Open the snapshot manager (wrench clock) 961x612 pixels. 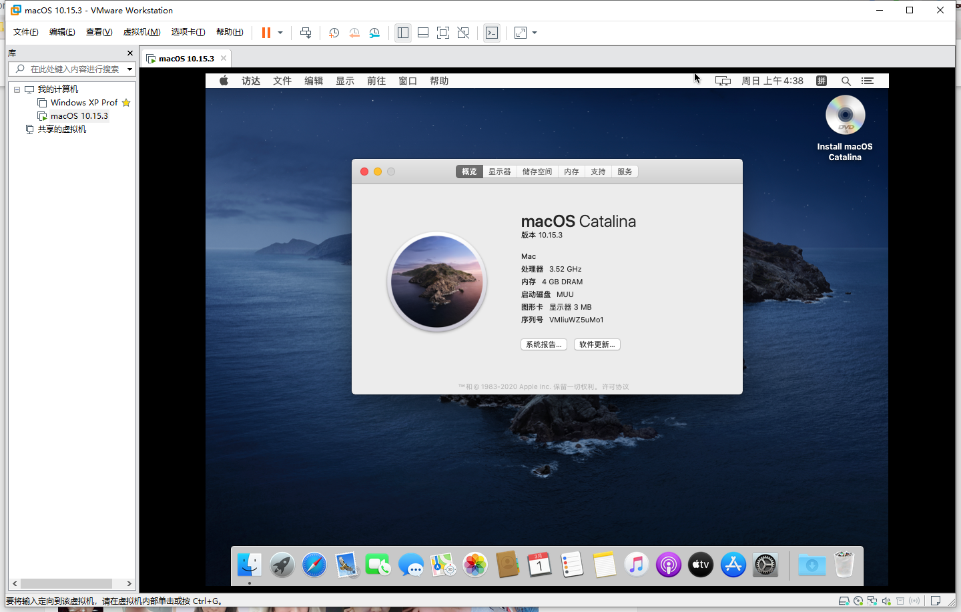pyautogui.click(x=374, y=33)
